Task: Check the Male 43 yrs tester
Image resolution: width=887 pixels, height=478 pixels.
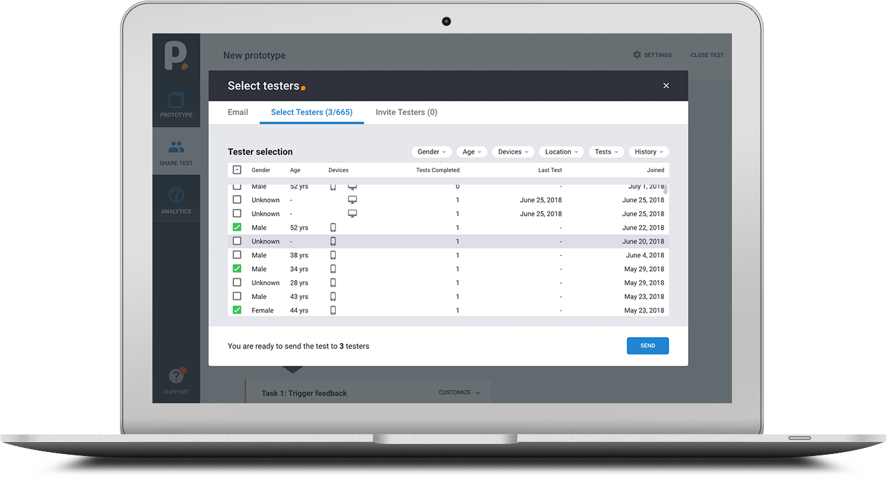Action: tap(237, 296)
